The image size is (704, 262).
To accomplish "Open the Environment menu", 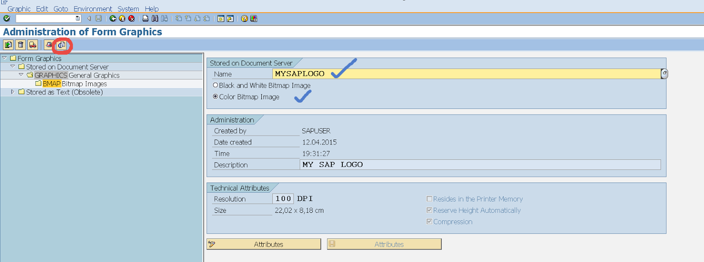I will (x=92, y=9).
